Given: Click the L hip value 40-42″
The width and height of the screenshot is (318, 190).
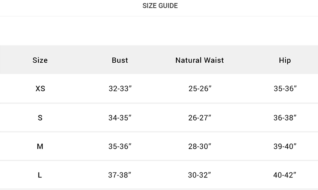Looking at the screenshot, I should pyautogui.click(x=285, y=175).
